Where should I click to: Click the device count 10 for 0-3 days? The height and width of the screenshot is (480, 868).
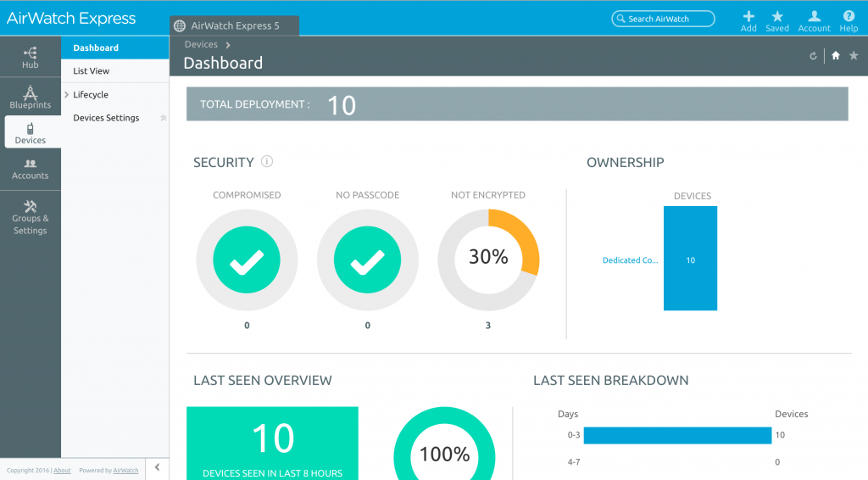pyautogui.click(x=780, y=435)
